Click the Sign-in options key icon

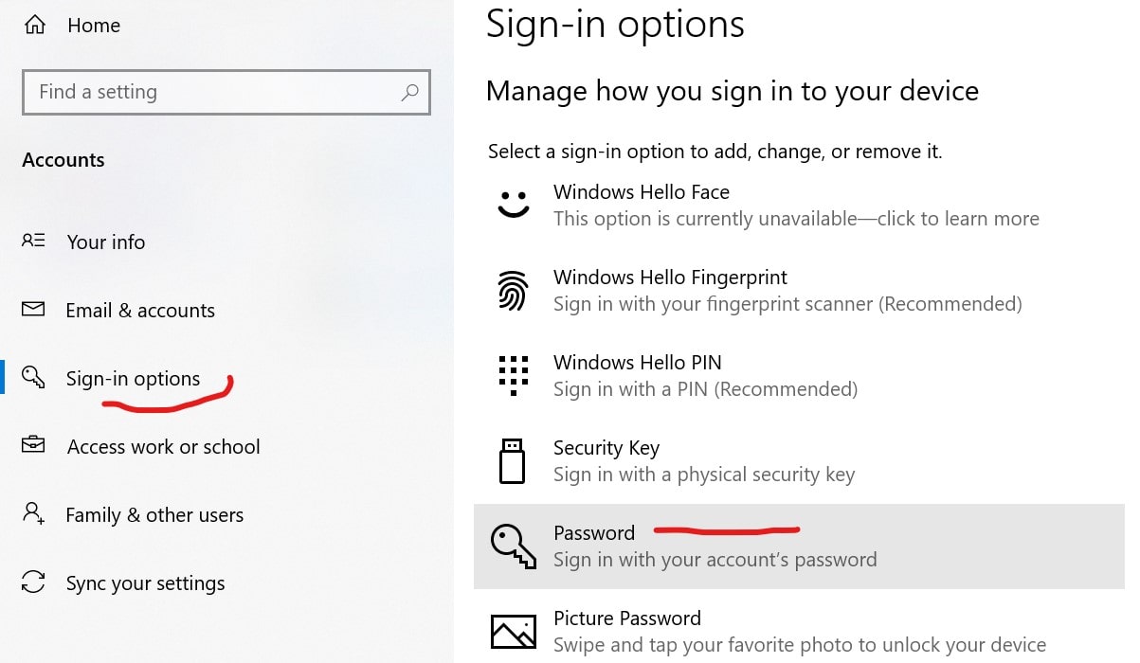[33, 378]
